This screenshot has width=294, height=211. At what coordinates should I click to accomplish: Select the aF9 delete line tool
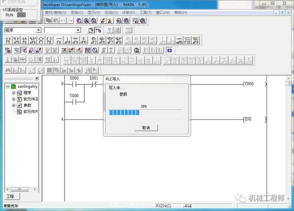click(196, 40)
